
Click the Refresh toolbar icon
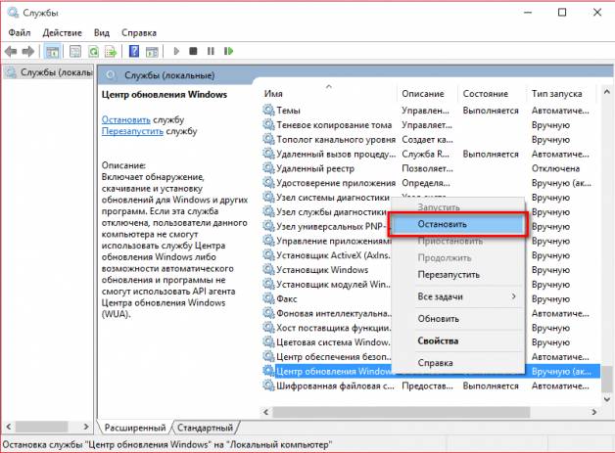[x=93, y=51]
